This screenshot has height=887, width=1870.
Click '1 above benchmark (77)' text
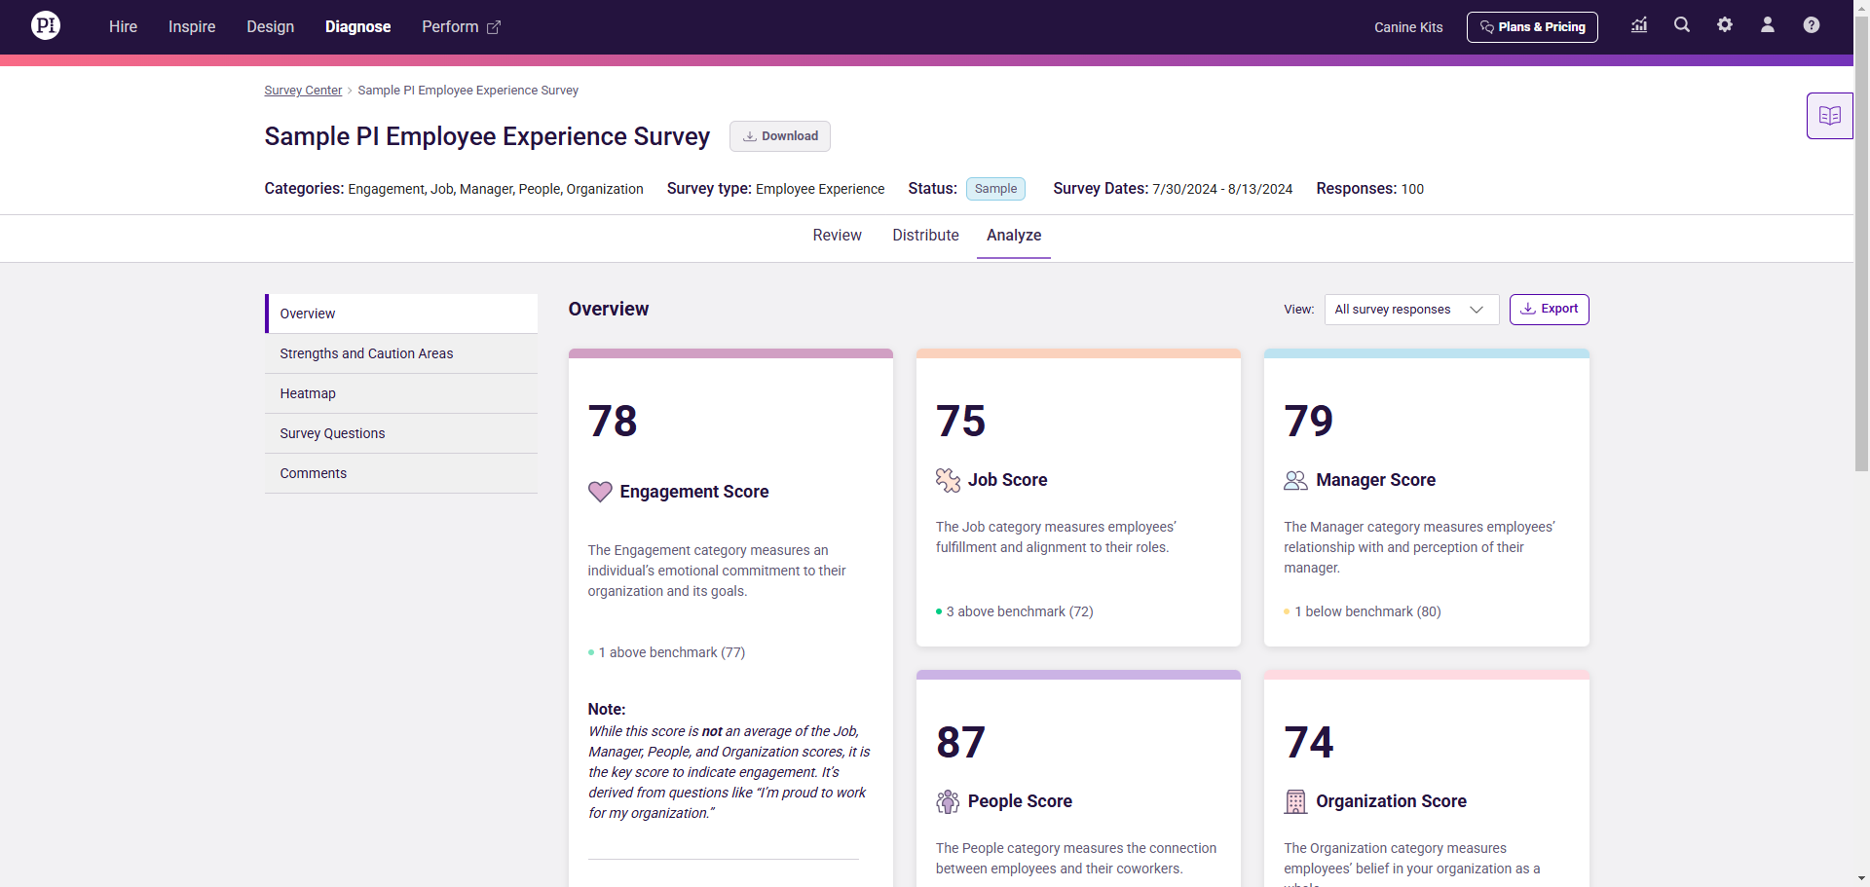point(672,652)
